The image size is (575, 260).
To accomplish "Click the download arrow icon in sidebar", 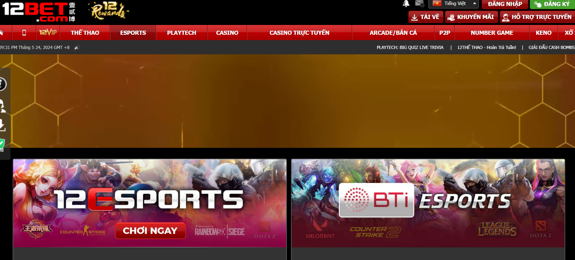I will click(3, 125).
